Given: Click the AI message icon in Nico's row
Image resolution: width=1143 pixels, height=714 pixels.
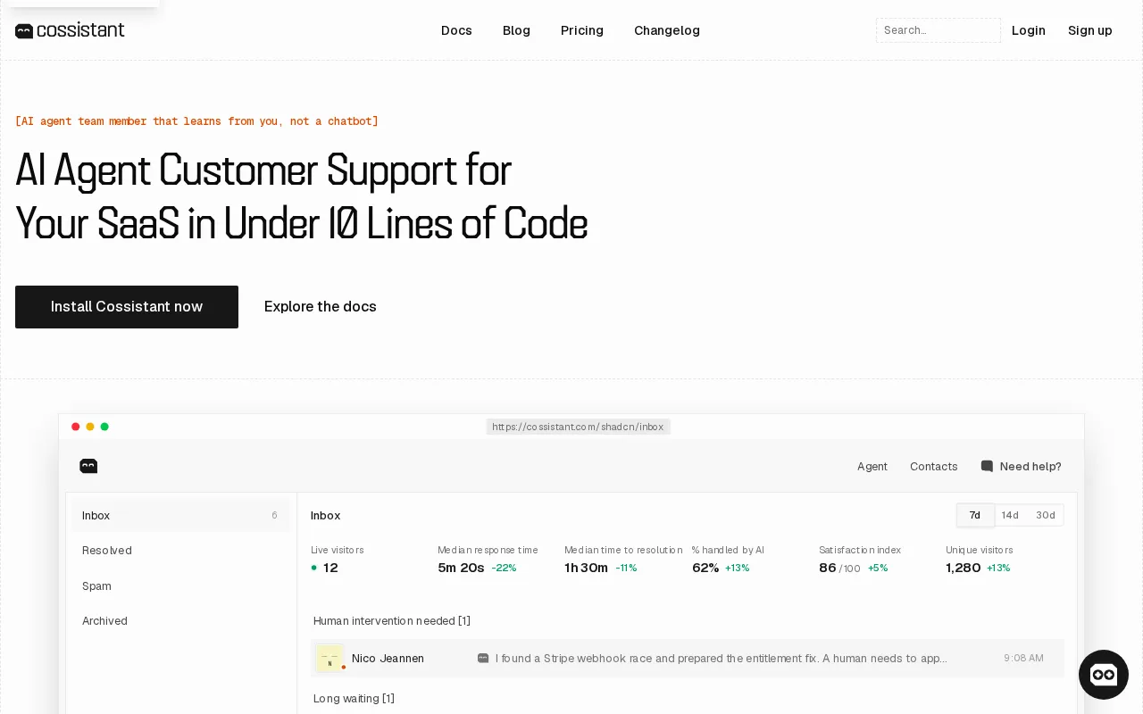Looking at the screenshot, I should pos(483,659).
